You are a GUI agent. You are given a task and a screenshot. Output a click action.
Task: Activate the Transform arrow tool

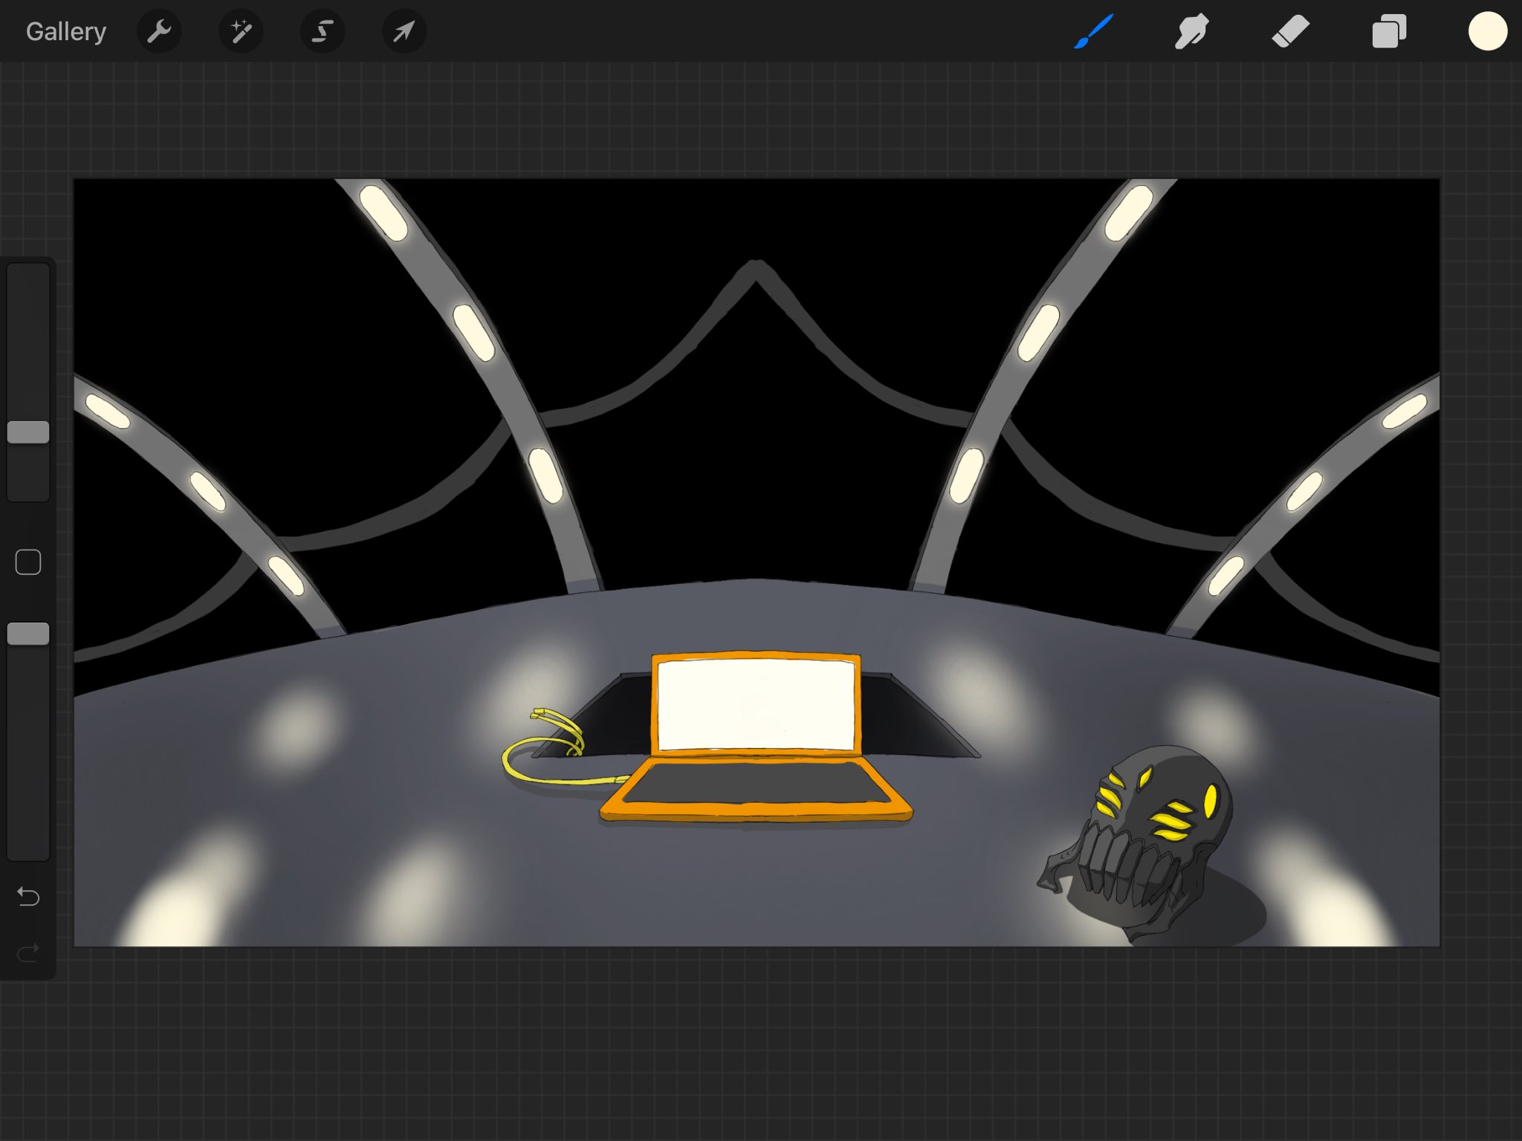click(404, 32)
